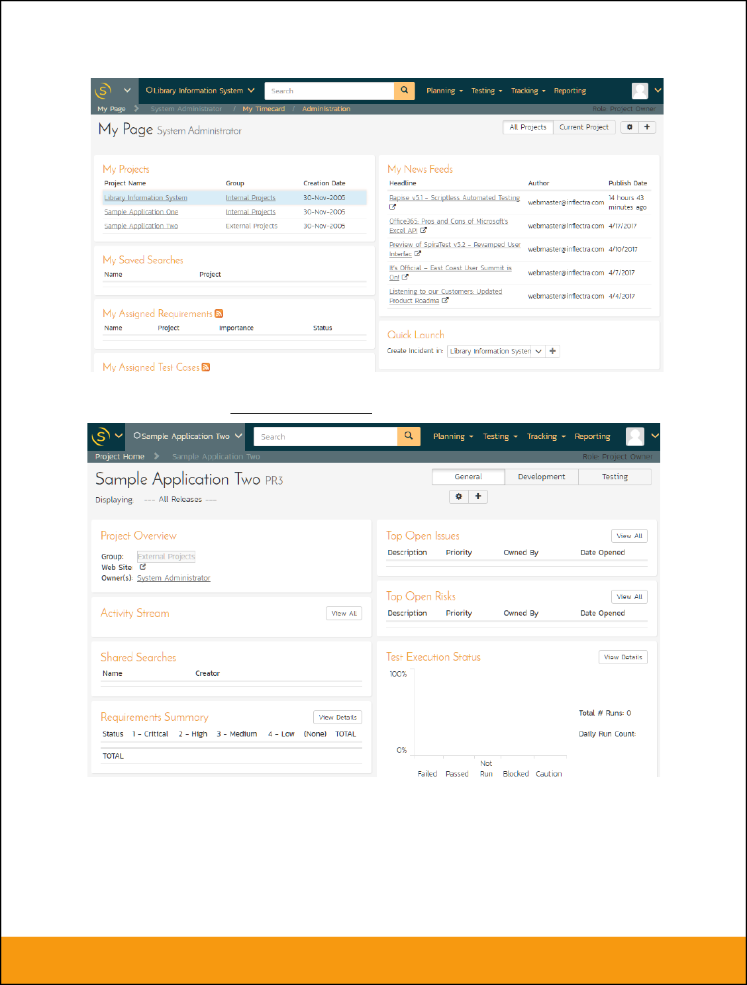Open the Rapise v5.1 Scriptless Automated Testing headline

click(454, 197)
